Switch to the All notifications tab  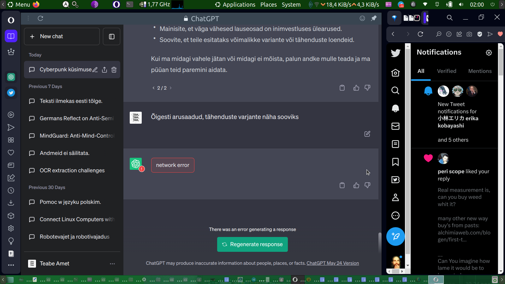421,71
